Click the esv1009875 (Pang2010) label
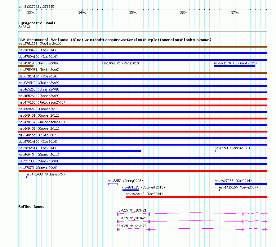The height and width of the screenshot is (247, 276). click(x=121, y=63)
